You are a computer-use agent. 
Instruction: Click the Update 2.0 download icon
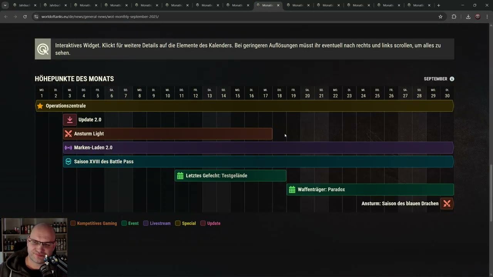70,120
